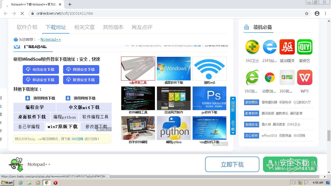Open the 编程自学 ad link

point(35,107)
